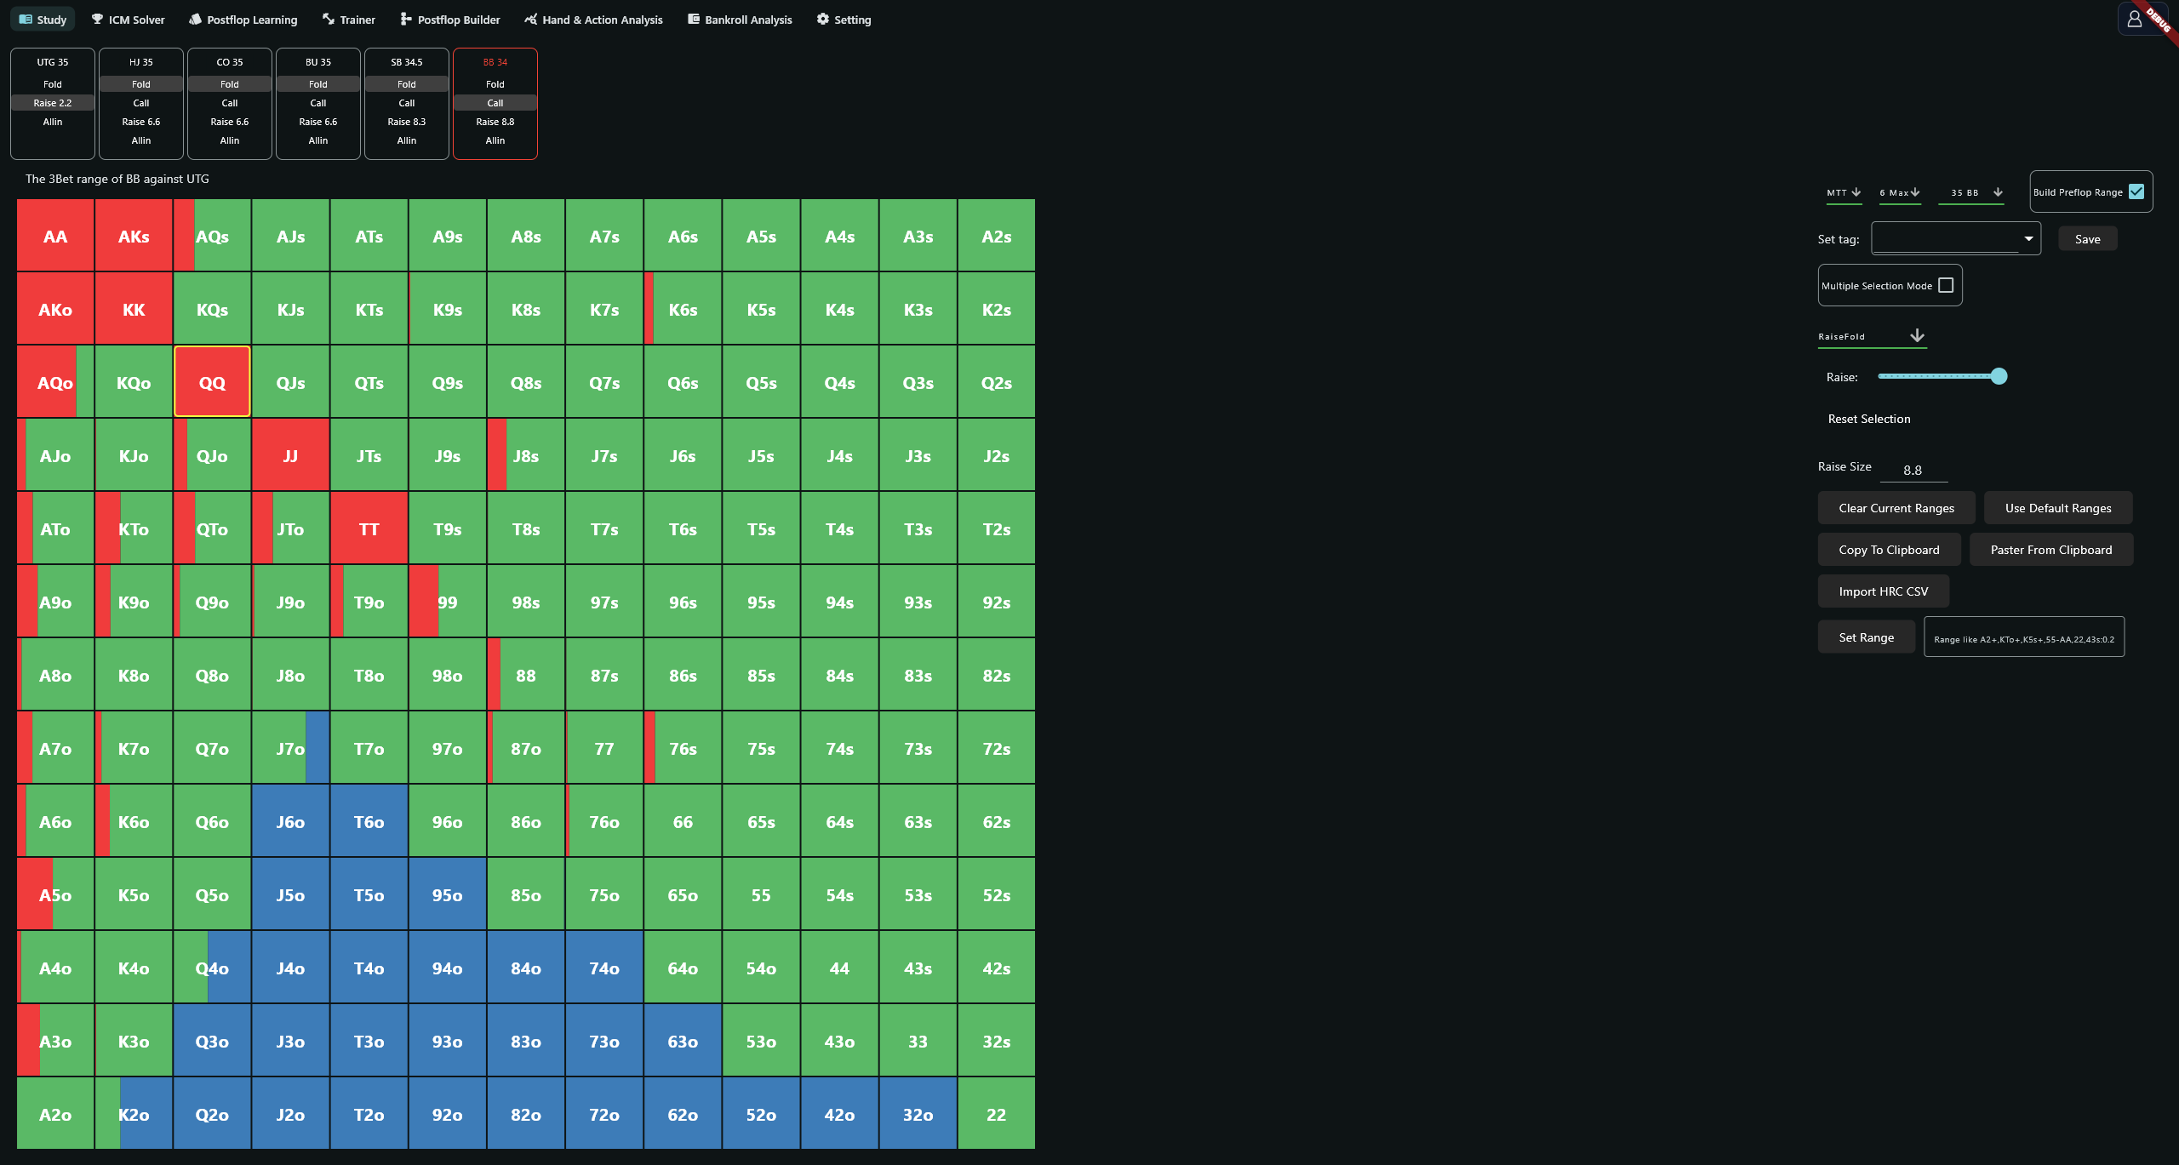
Task: Expand the 6 Max table size dropdown
Action: 1900,193
